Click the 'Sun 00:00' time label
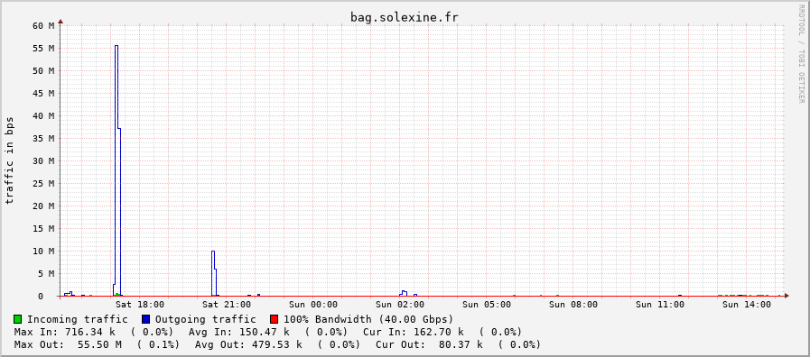 [x=313, y=305]
